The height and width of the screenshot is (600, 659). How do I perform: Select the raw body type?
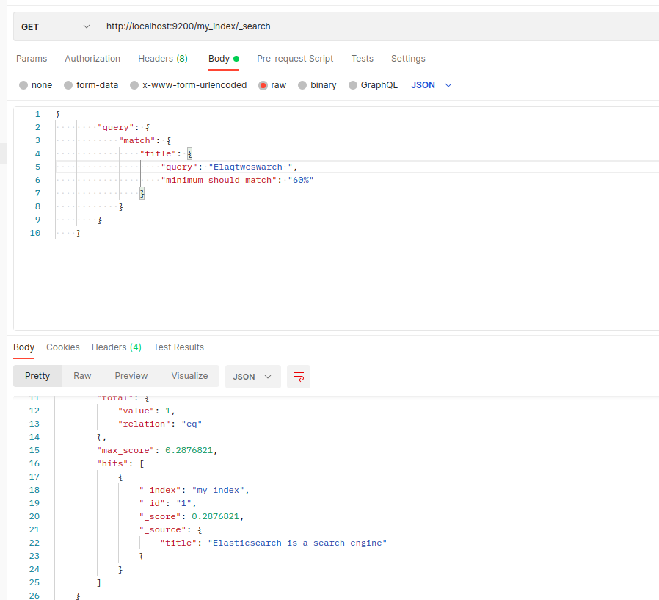(272, 85)
